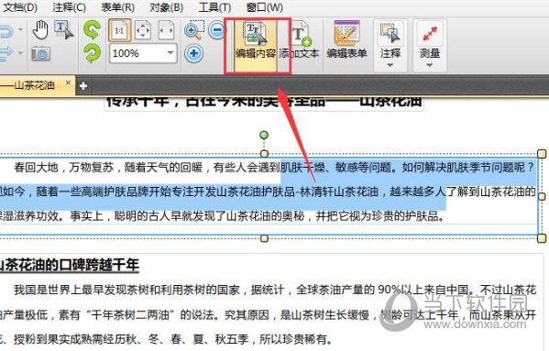Click line containing 林清轩山茶花油
549x351 pixels.
268,192
